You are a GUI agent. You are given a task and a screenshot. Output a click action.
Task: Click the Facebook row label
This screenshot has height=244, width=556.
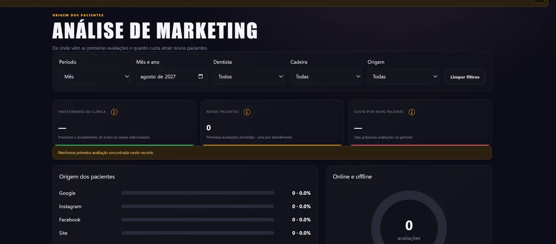pyautogui.click(x=70, y=220)
